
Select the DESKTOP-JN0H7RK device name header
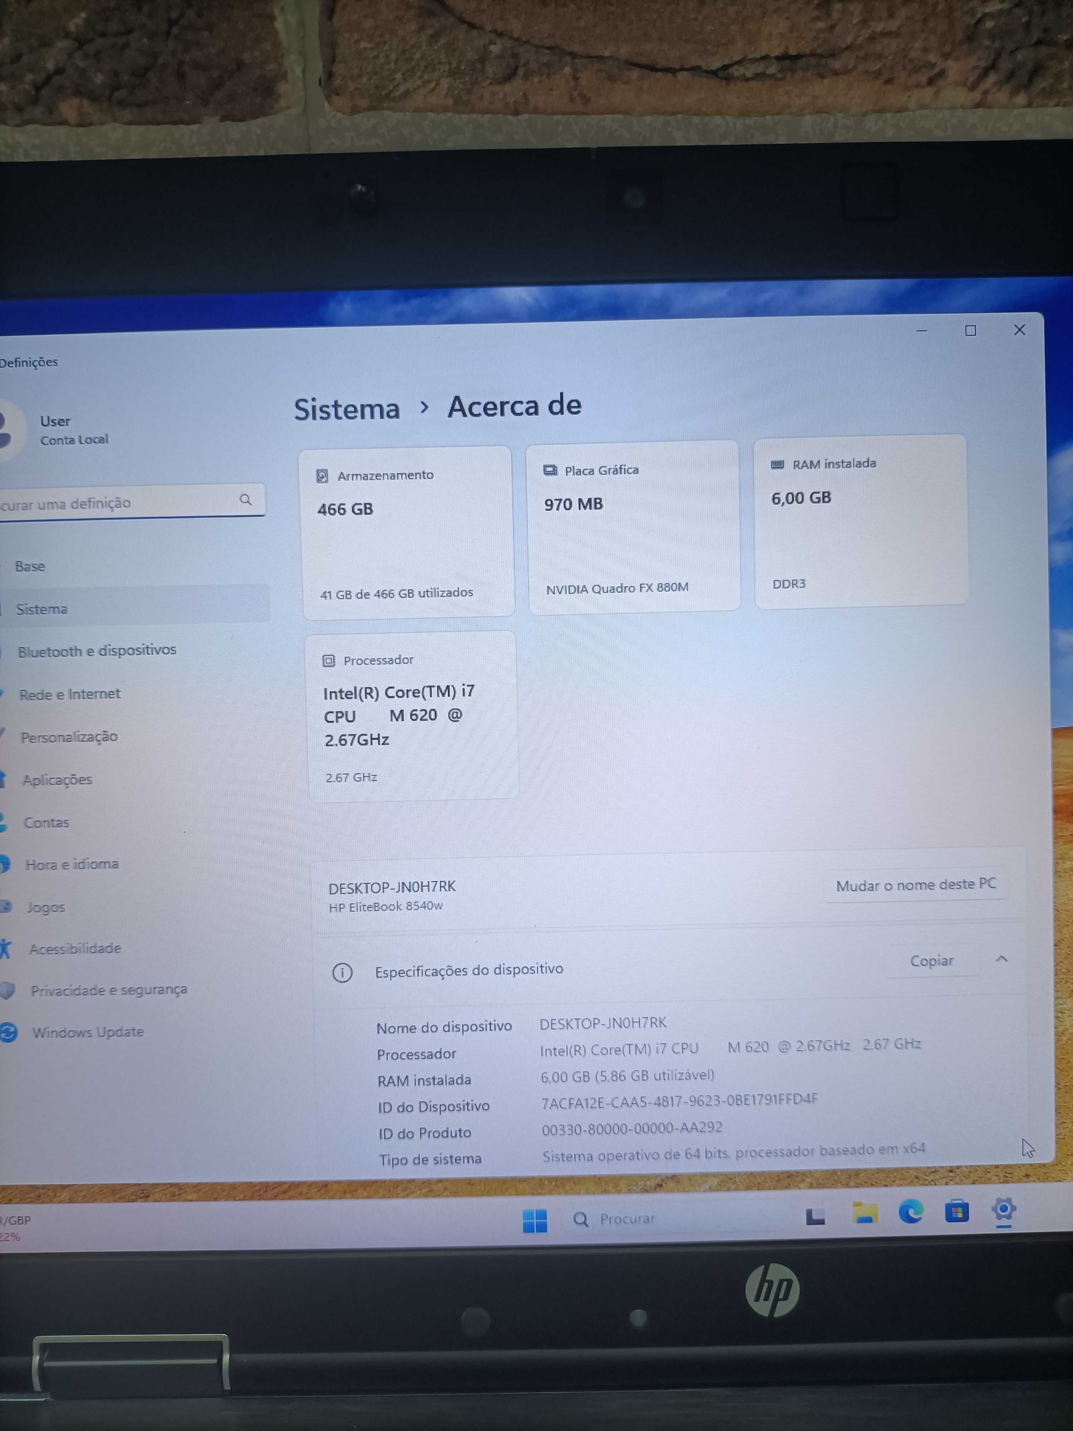pos(392,887)
